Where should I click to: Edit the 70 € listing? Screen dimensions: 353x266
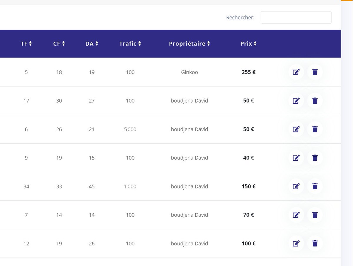(x=296, y=215)
